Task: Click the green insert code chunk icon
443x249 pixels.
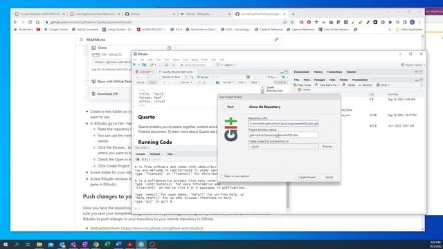Action: point(248,77)
